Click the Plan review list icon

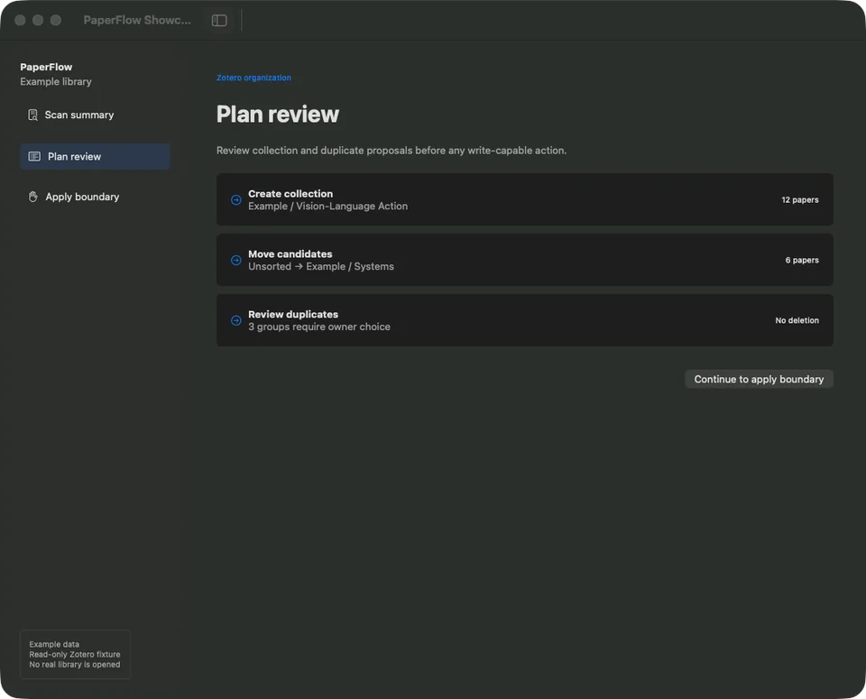click(34, 156)
